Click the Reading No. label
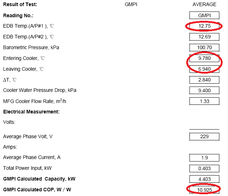Viewport: 228px width, 196px height. click(18, 15)
